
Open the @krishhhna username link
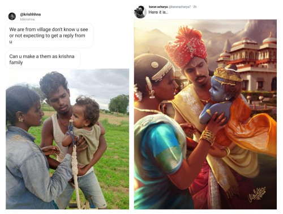31,14
